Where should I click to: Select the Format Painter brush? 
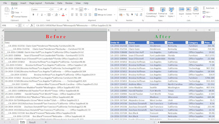pos(13,16)
